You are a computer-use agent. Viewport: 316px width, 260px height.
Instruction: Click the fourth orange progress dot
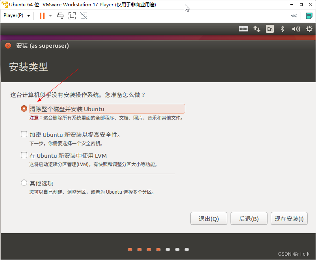(x=158, y=249)
